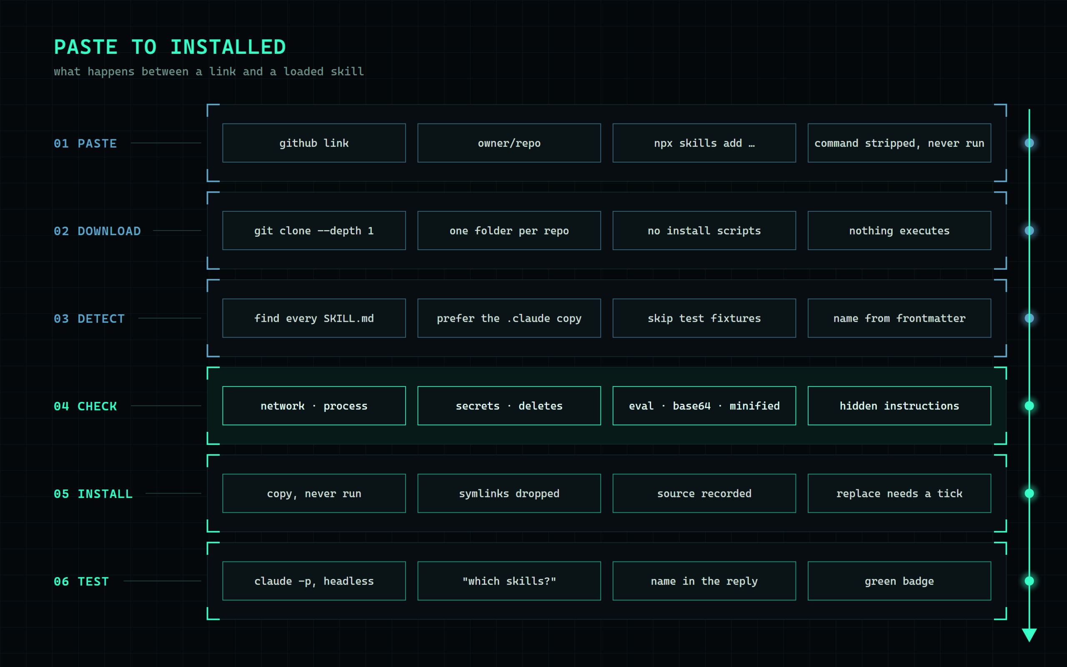Click the 'network · process' box
The height and width of the screenshot is (667, 1067).
click(314, 406)
